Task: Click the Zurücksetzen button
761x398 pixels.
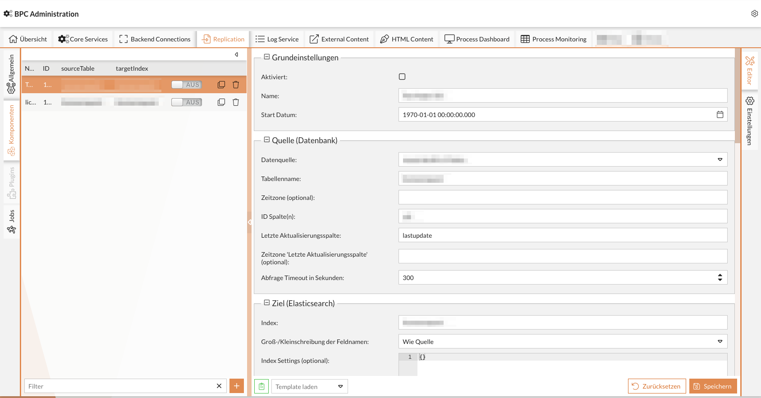Action: point(657,386)
